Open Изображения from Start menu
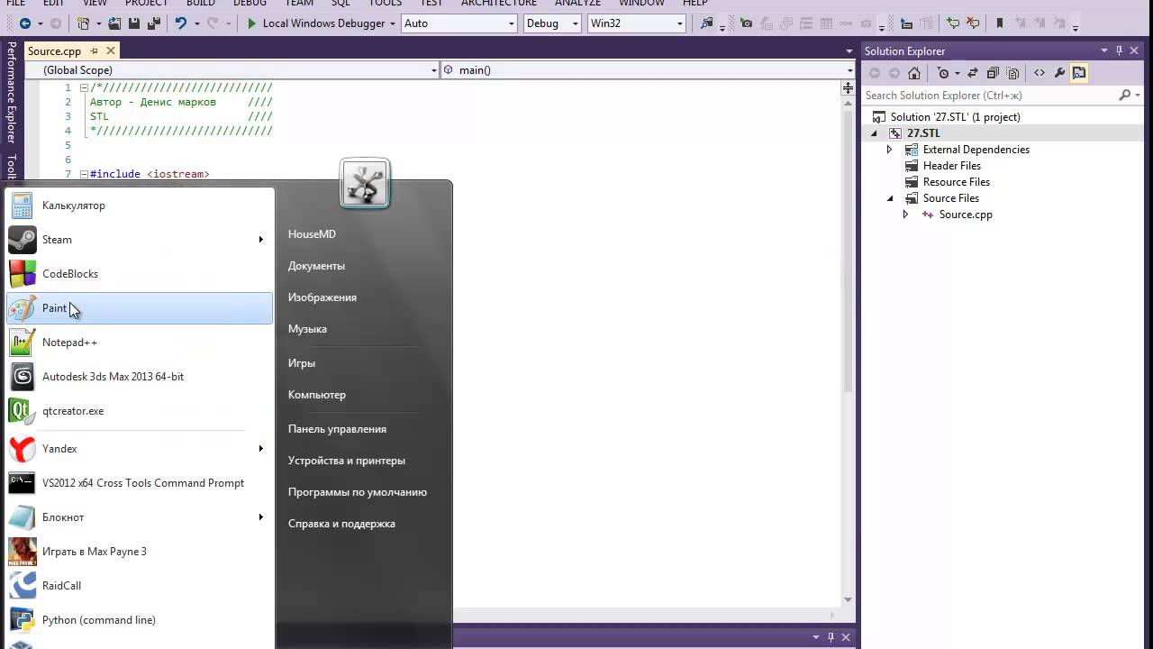Image resolution: width=1153 pixels, height=649 pixels. [322, 297]
